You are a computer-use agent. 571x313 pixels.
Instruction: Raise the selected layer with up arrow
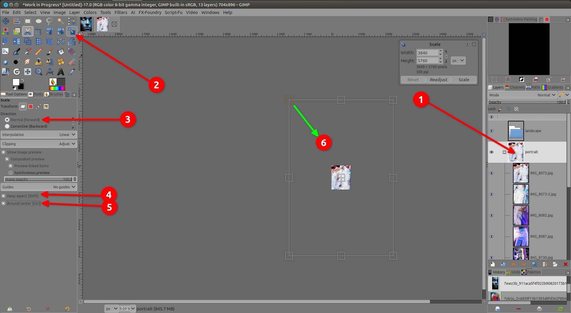[x=514, y=264]
